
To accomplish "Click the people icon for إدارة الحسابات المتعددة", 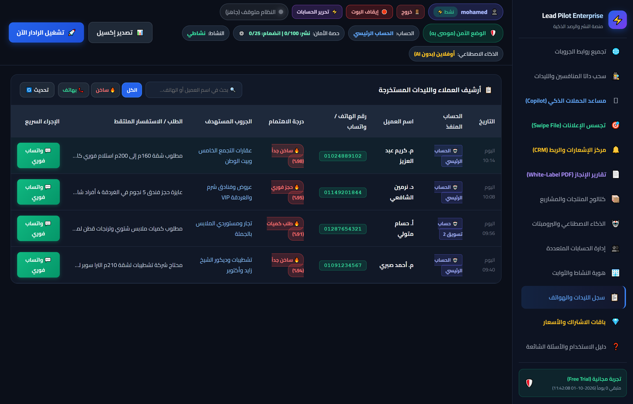I will tap(616, 248).
